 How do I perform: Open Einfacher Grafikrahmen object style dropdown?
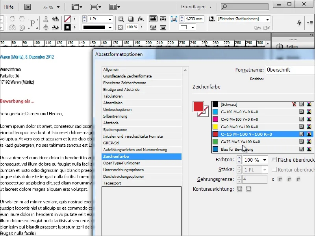coord(268,19)
